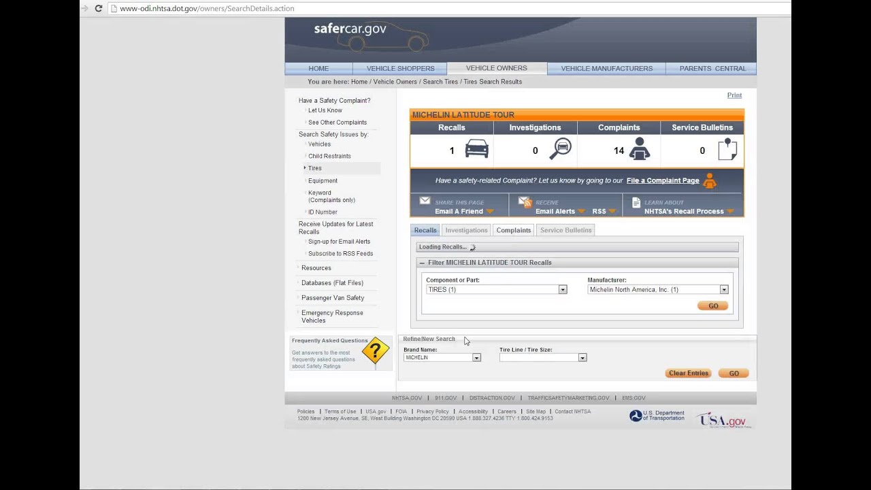Expand the RSS arrow in the alerts bar
Image resolution: width=871 pixels, height=490 pixels.
pyautogui.click(x=612, y=212)
